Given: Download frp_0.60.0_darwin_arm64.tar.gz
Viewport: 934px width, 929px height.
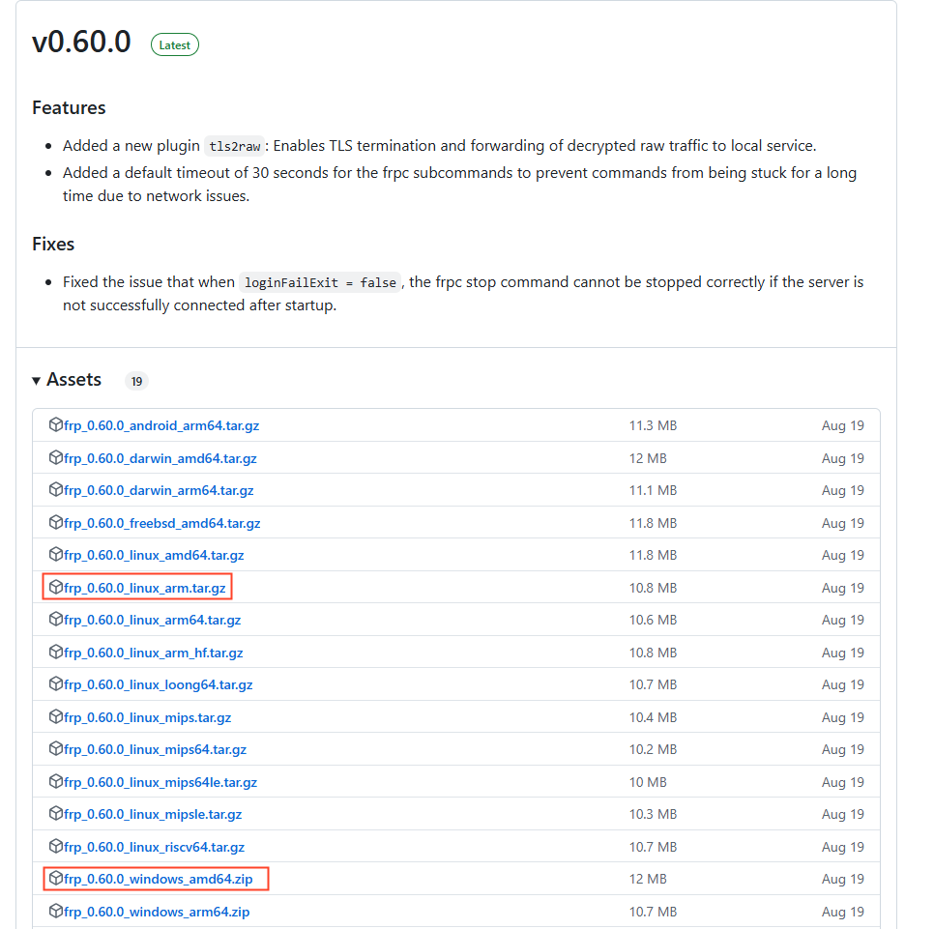Looking at the screenshot, I should coord(159,491).
